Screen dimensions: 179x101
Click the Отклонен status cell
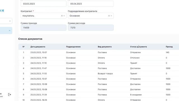tap(135, 58)
